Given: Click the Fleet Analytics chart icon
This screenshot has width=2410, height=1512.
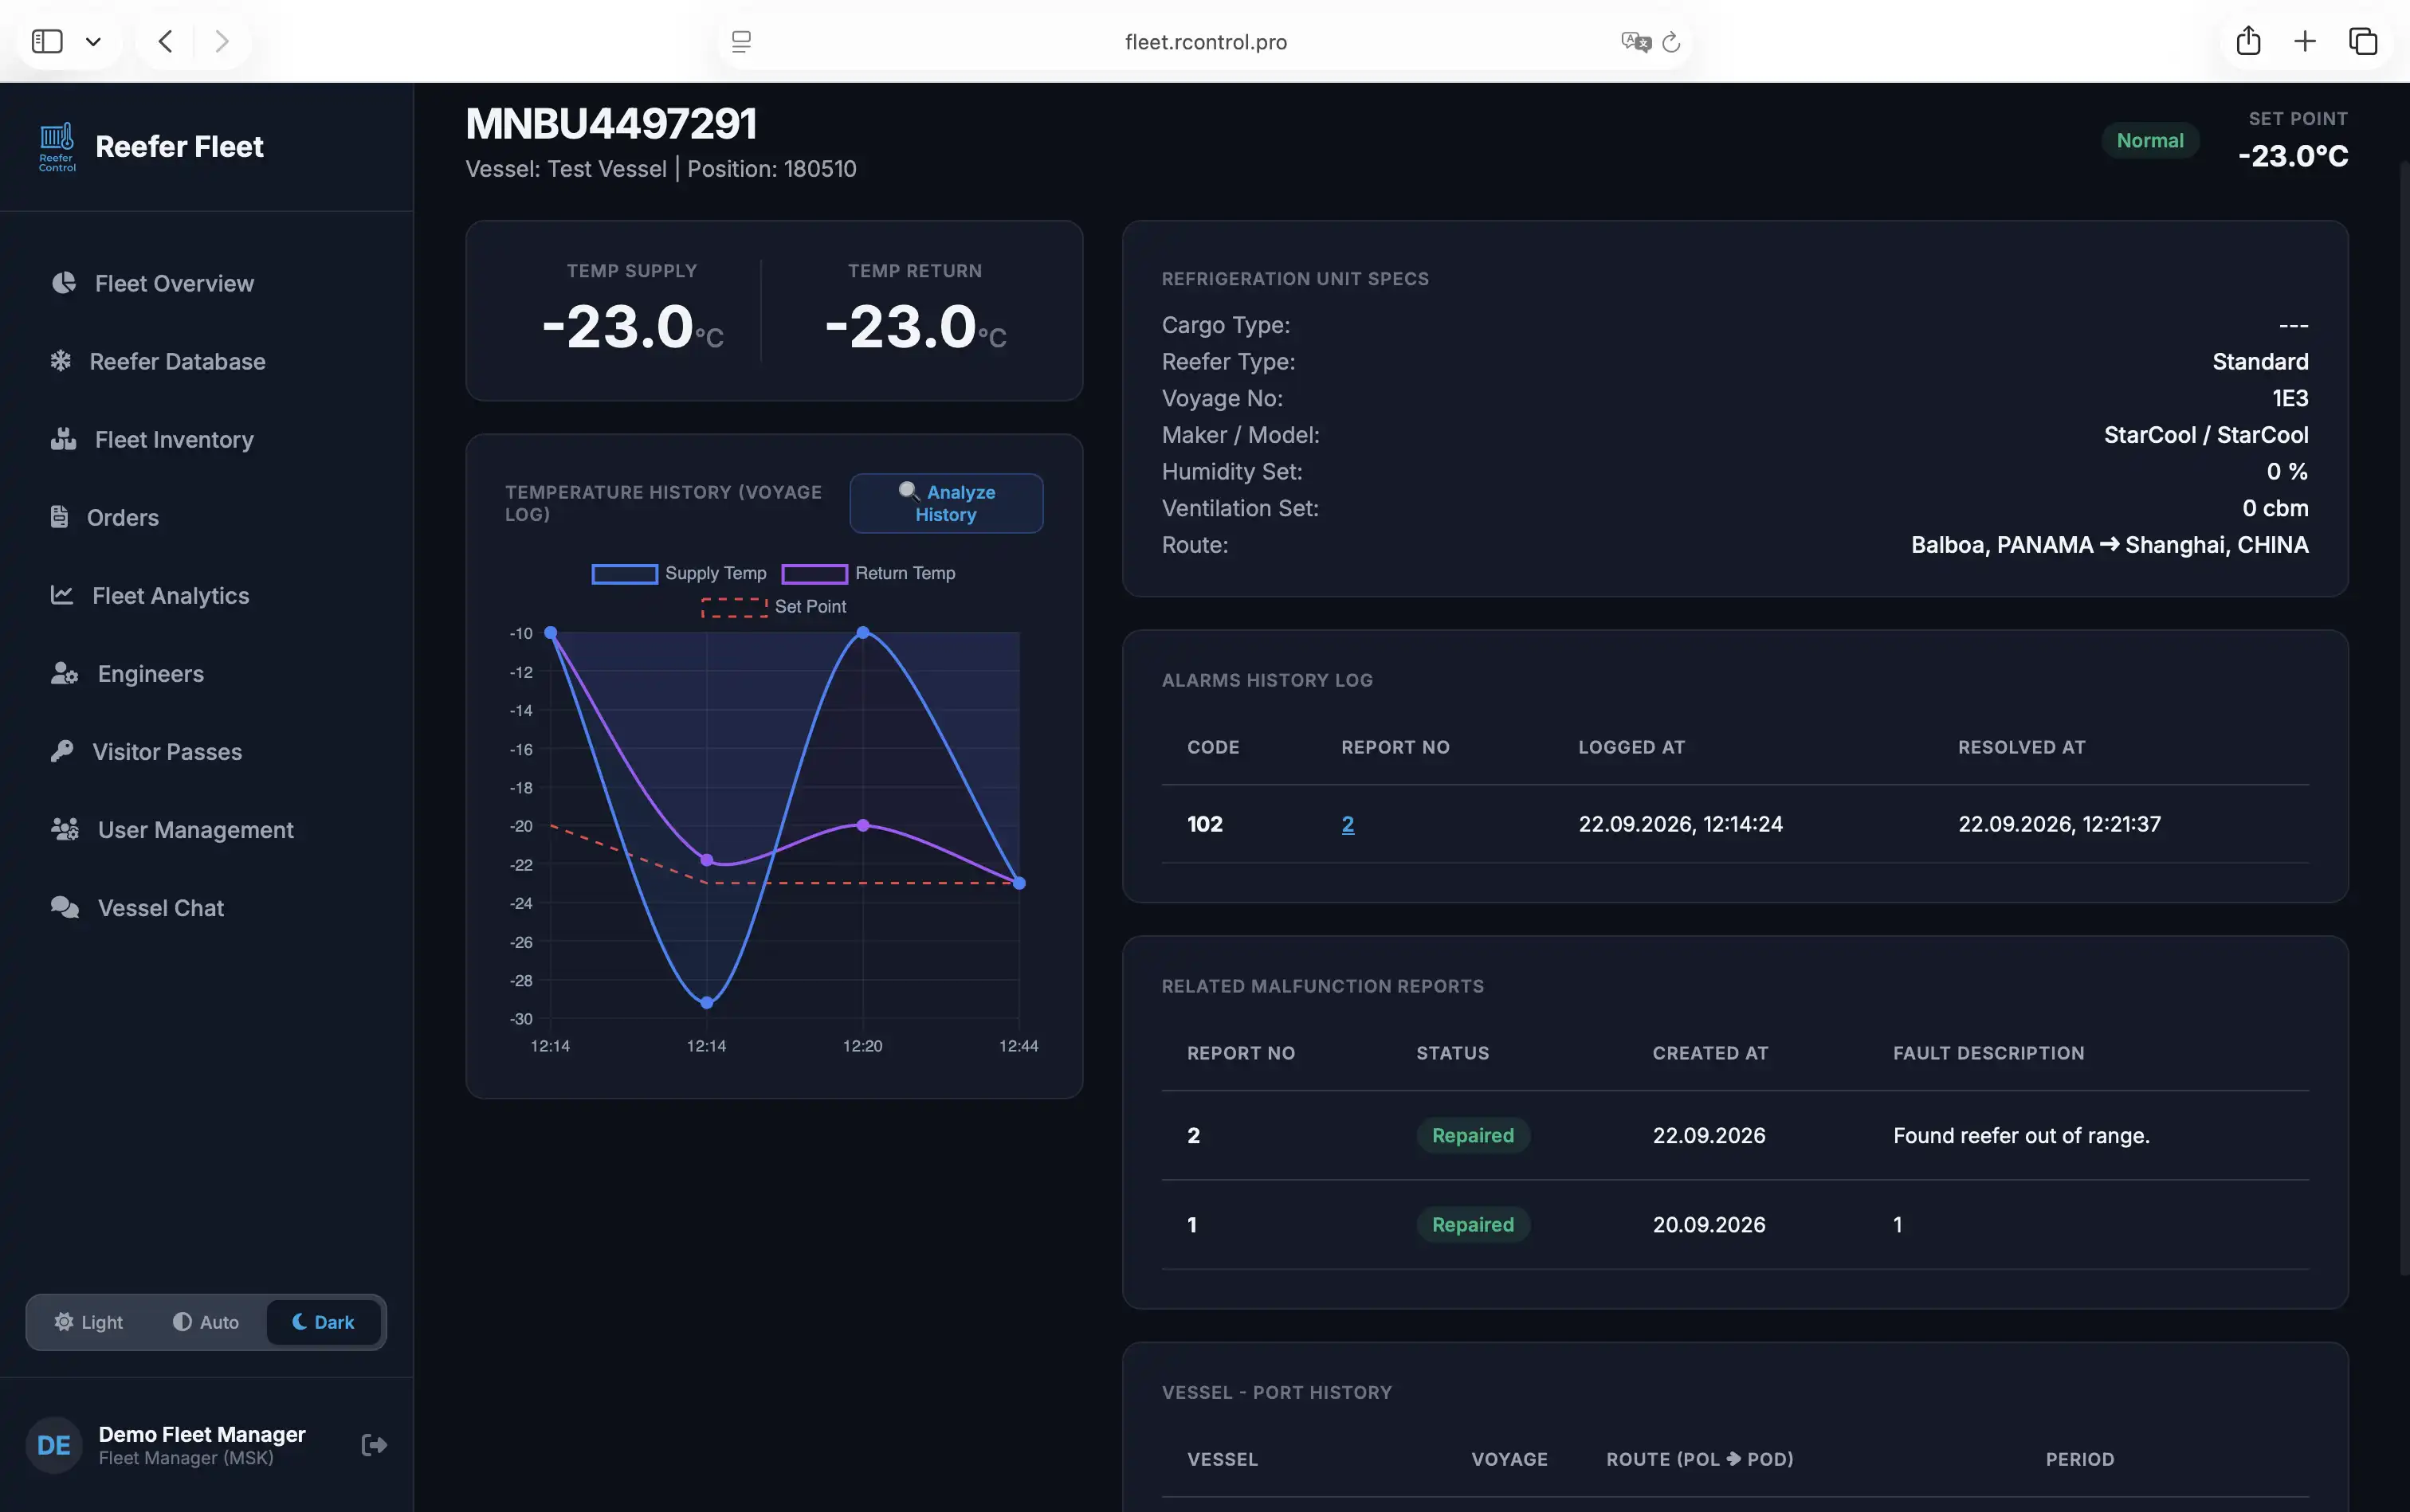Looking at the screenshot, I should point(62,595).
